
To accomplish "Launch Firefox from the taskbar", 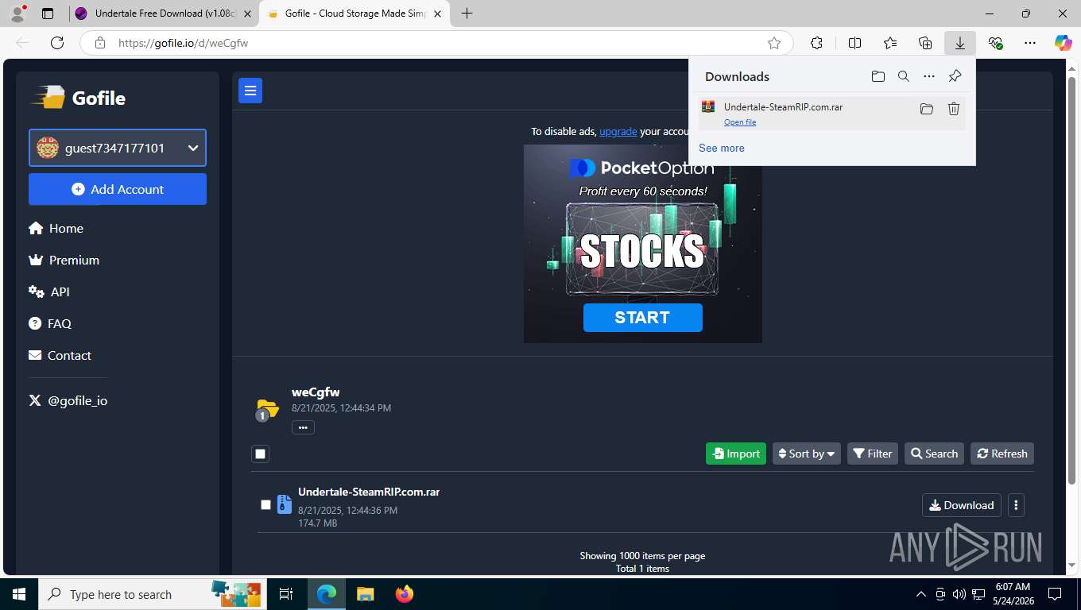I will [405, 594].
